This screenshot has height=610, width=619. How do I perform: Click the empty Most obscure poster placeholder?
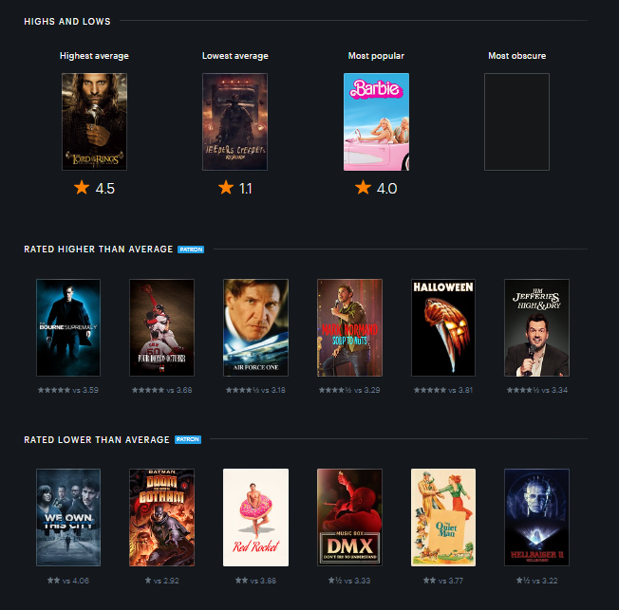pyautogui.click(x=516, y=122)
